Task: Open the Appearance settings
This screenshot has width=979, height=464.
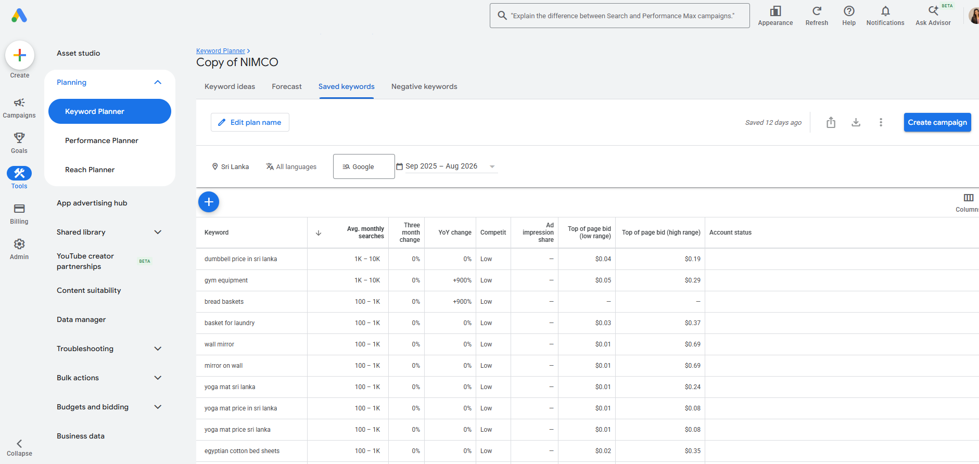Action: tap(775, 16)
